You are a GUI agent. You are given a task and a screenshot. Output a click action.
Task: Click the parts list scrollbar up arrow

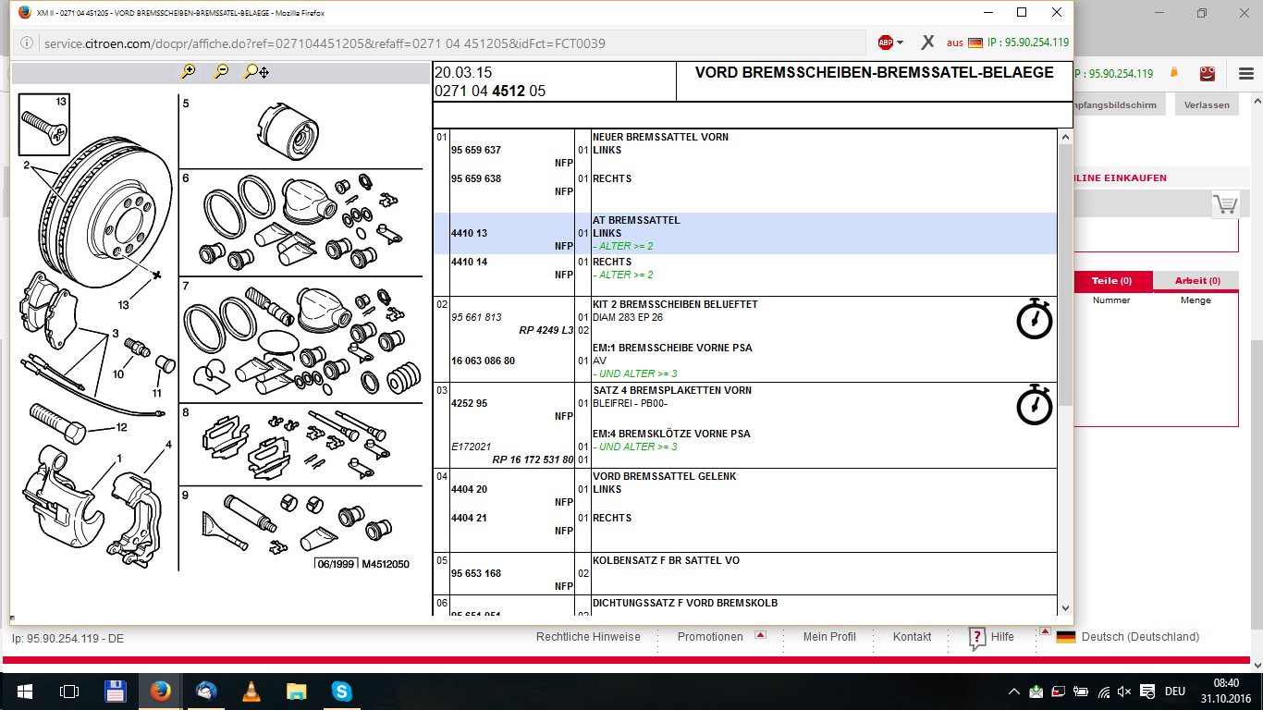[1065, 138]
